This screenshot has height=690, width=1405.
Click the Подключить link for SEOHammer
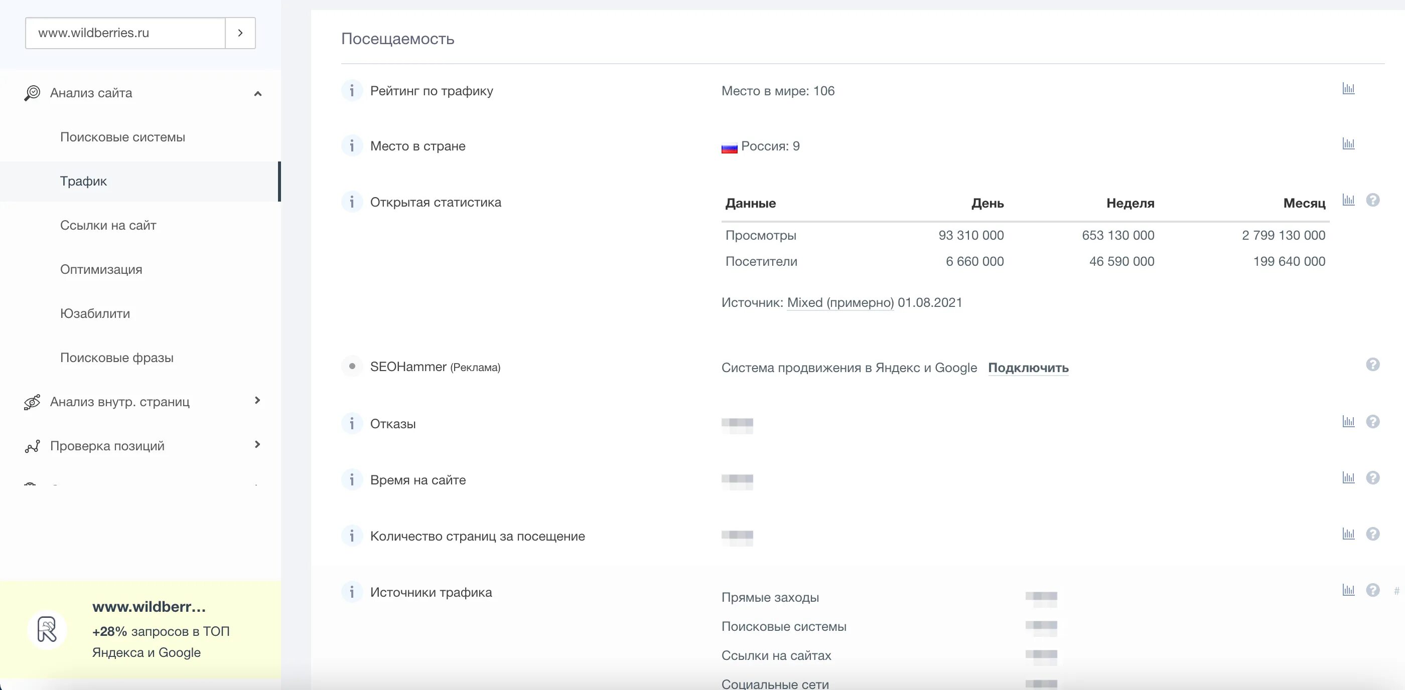tap(1028, 368)
